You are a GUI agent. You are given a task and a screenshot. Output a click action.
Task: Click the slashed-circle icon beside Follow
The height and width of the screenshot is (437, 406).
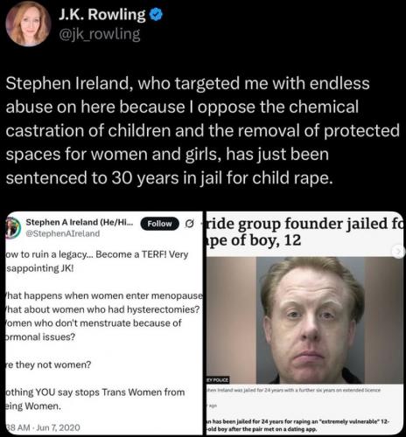coord(190,224)
